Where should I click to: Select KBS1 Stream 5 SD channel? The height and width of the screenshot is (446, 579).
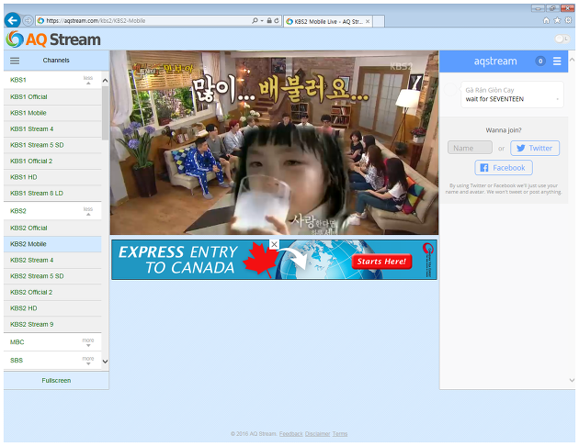coord(52,145)
